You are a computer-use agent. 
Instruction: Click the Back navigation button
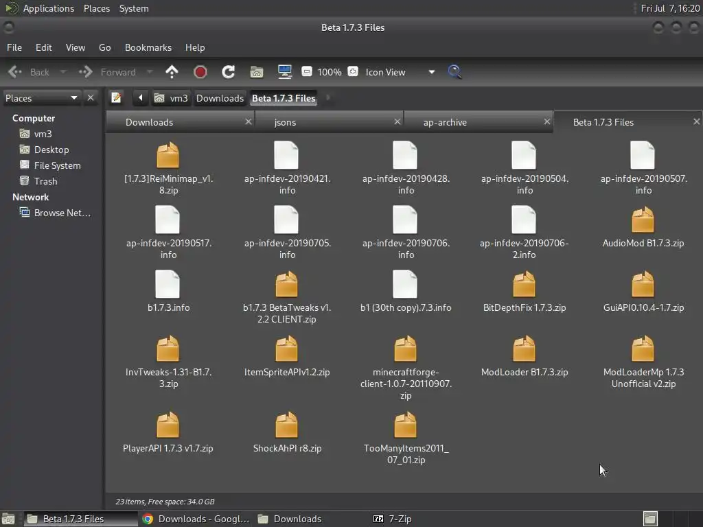tap(29, 71)
